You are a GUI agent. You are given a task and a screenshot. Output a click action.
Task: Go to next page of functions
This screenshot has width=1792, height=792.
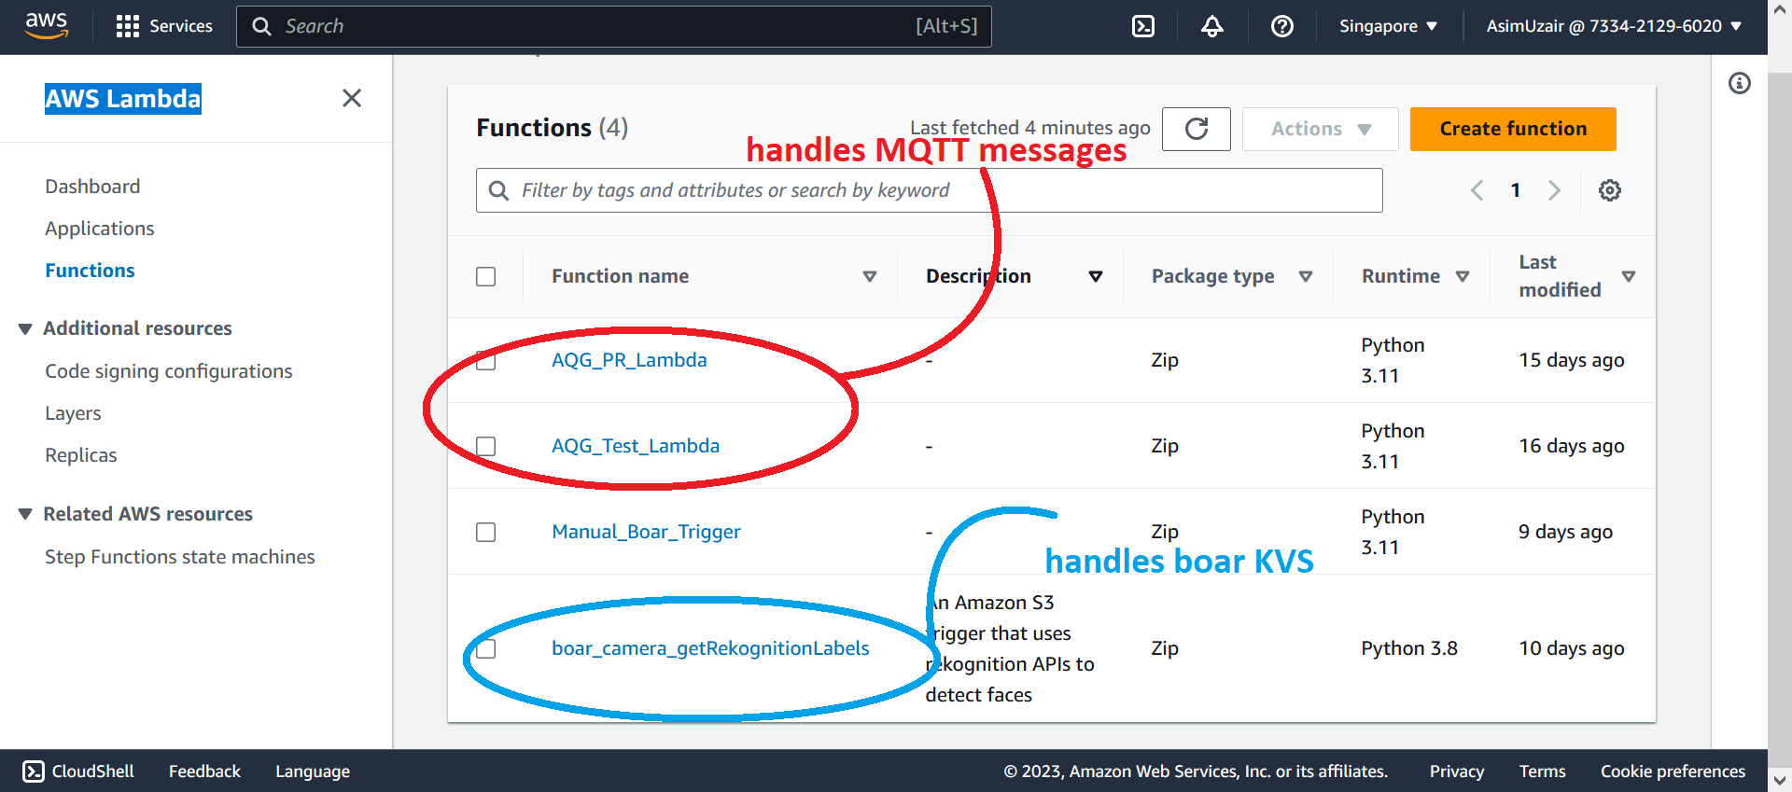[1554, 190]
